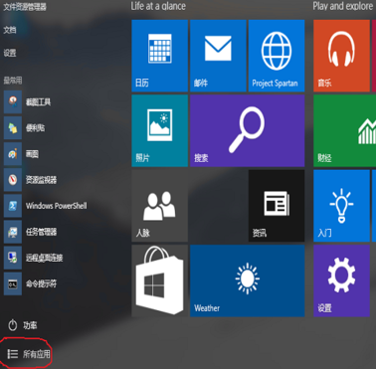Click the 任务管理器 text label

tap(42, 232)
